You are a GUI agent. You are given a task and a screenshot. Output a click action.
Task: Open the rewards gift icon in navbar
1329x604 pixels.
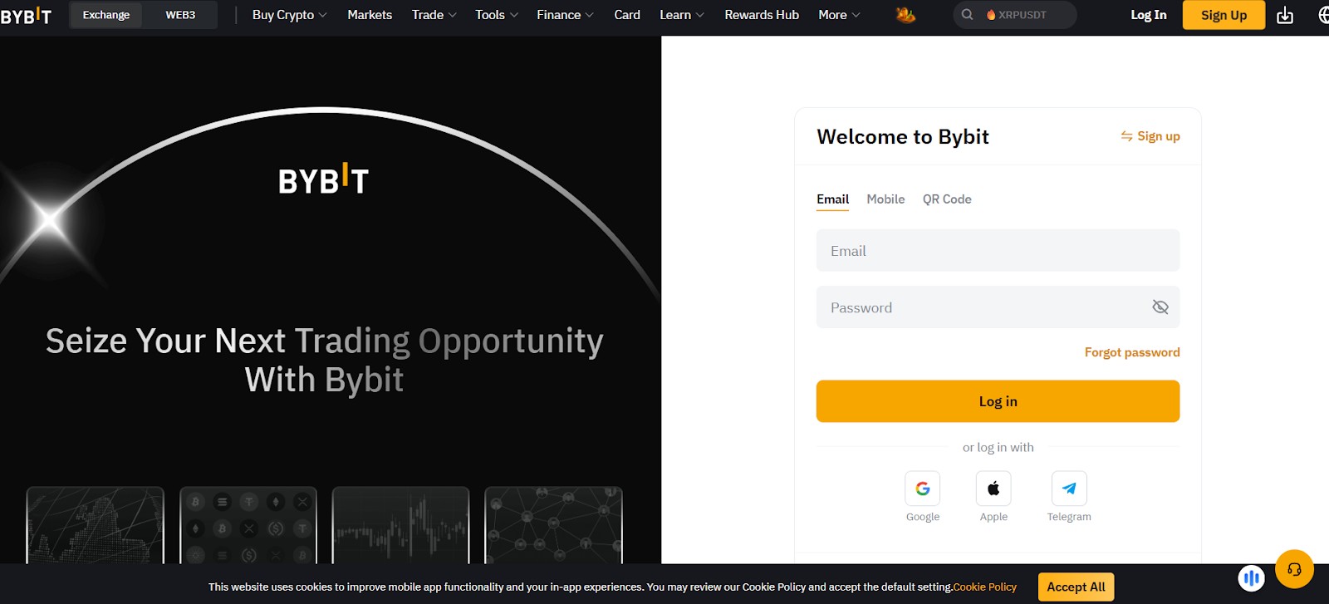[x=905, y=15]
